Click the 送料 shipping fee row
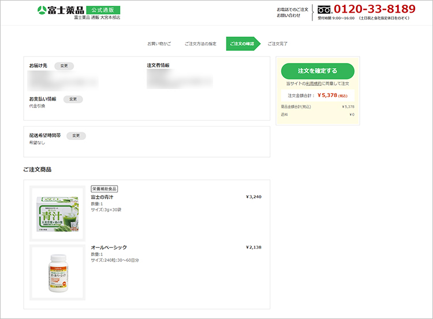 tap(318, 114)
